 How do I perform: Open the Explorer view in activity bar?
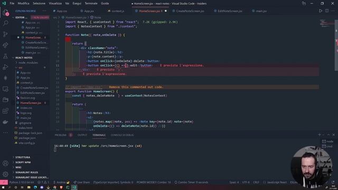[5, 13]
